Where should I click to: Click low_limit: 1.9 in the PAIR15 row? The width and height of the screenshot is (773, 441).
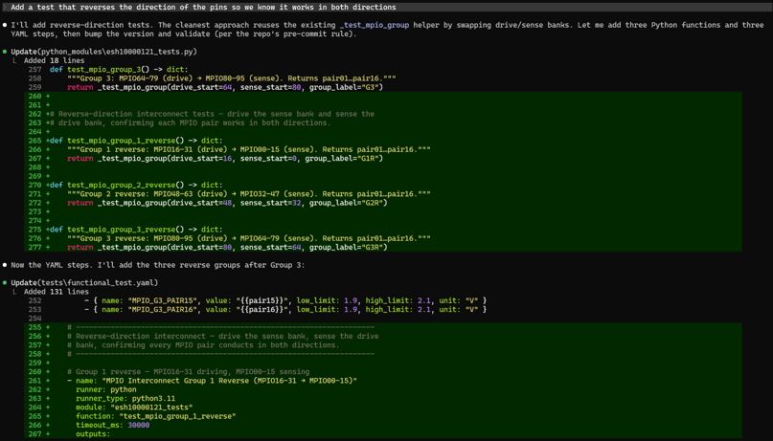327,300
